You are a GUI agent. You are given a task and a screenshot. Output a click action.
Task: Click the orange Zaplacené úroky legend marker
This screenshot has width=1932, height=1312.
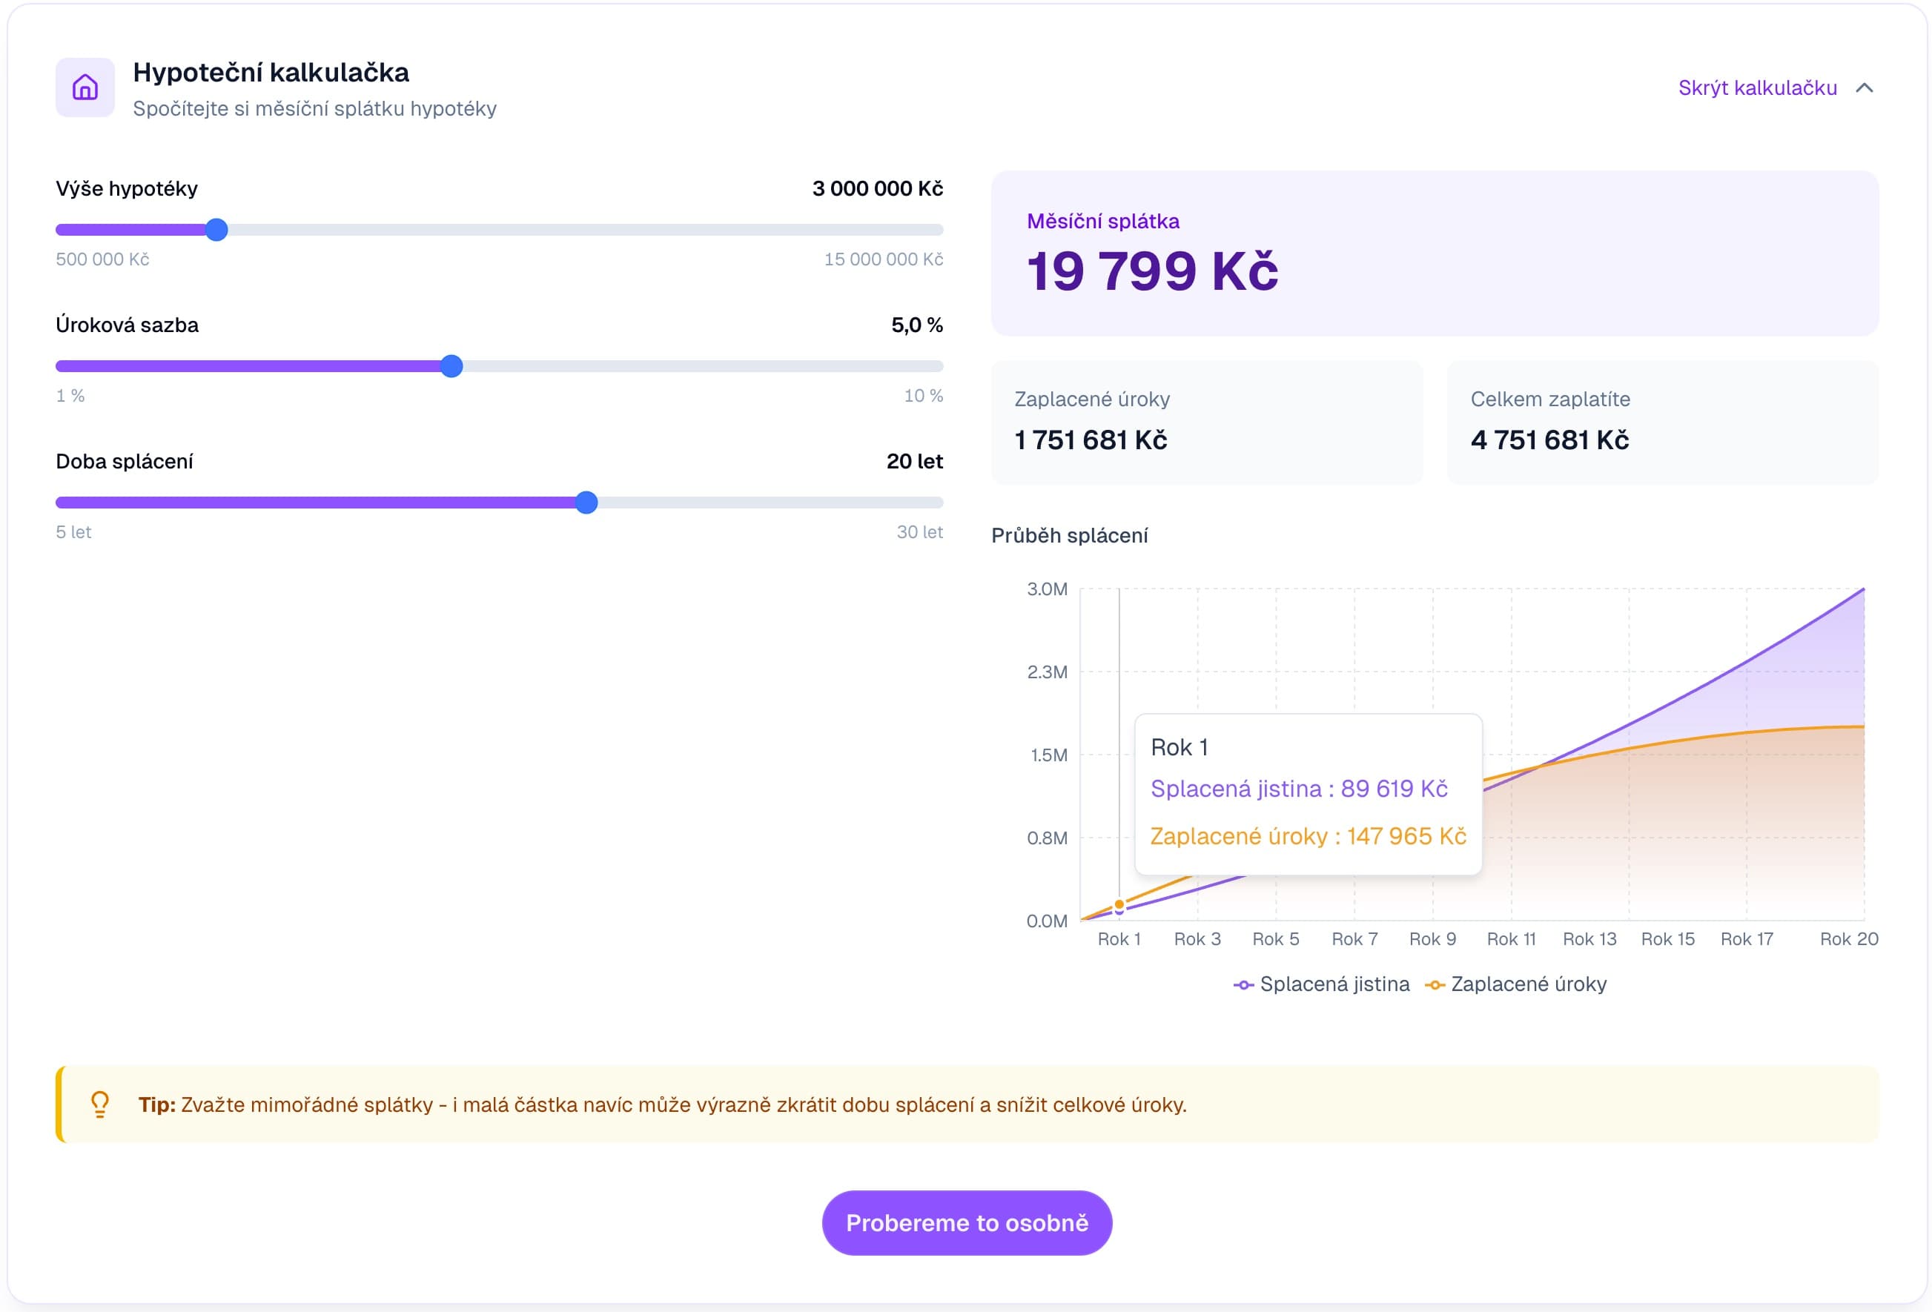click(x=1436, y=984)
